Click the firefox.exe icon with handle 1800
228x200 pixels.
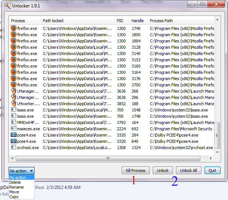14,34
